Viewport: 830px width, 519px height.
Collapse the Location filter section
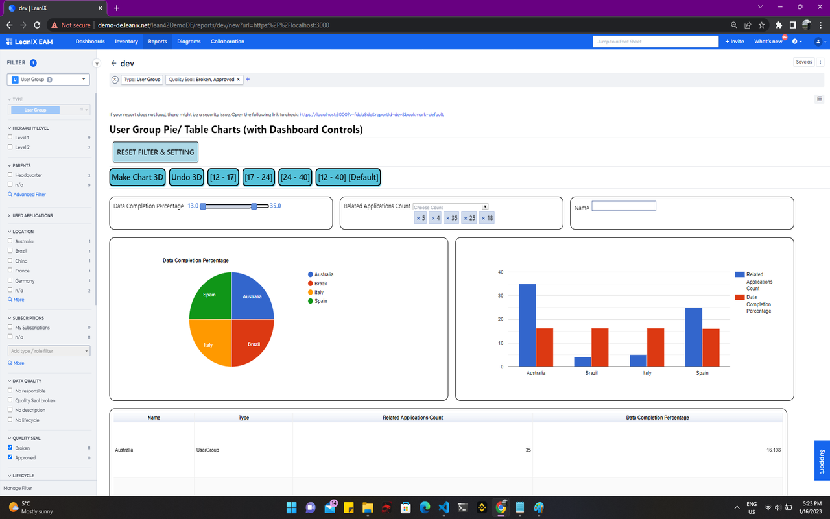point(20,231)
